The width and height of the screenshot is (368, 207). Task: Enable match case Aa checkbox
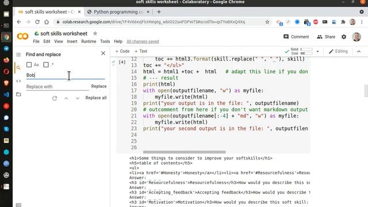[29, 64]
